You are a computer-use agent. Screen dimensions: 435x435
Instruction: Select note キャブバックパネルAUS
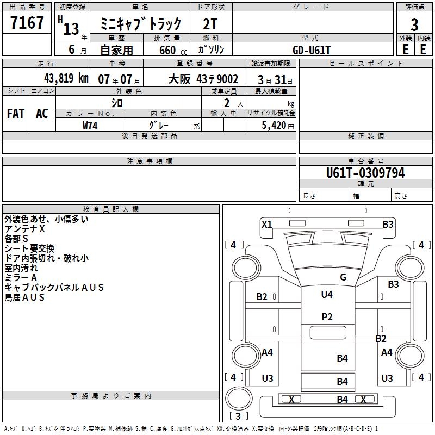pos(54,288)
